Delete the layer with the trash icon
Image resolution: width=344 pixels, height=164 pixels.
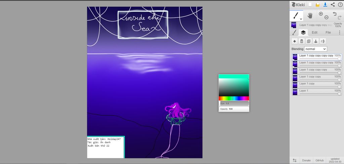[x=302, y=41]
